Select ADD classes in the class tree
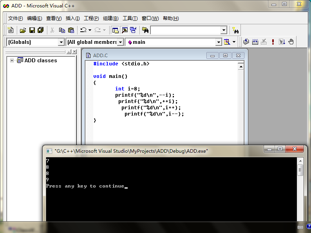 [41, 60]
